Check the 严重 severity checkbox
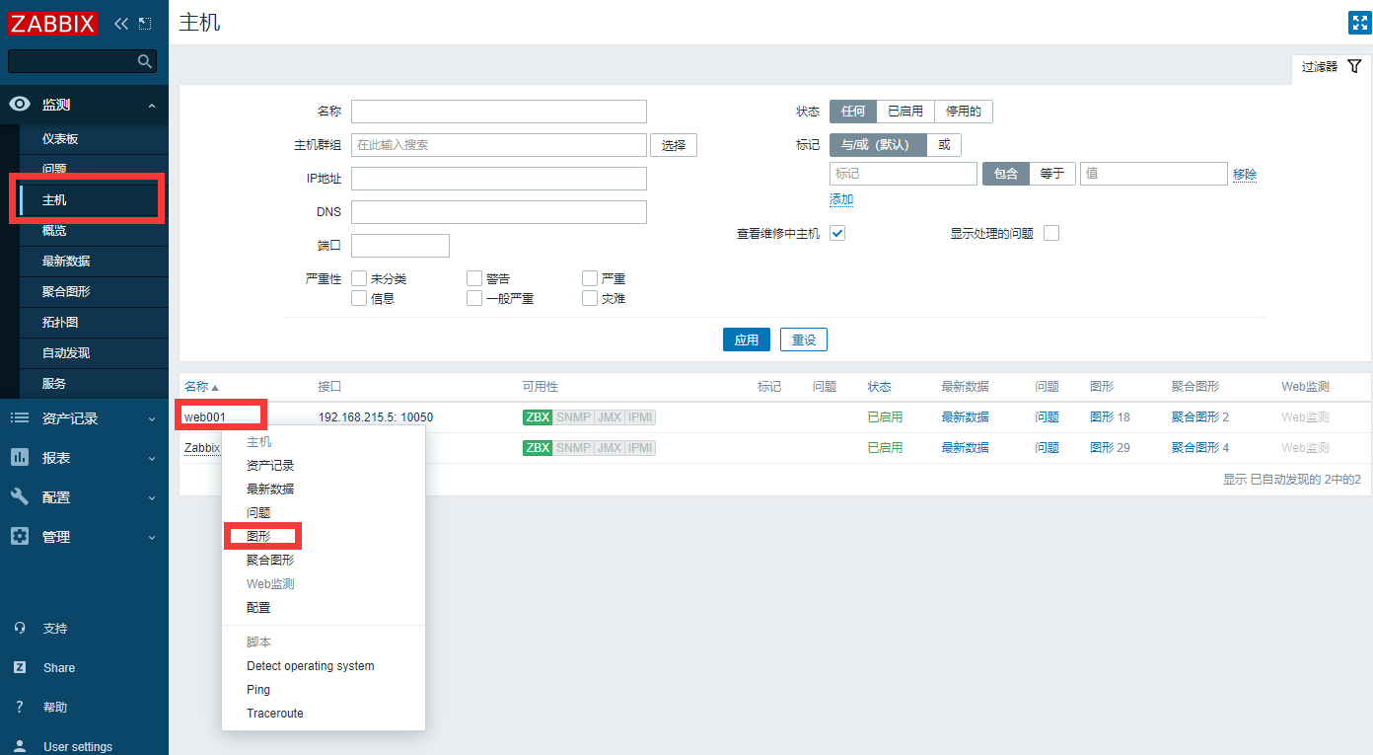 [590, 278]
